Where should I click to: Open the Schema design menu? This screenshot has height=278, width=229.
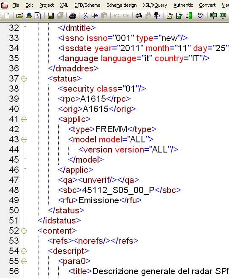coord(122,5)
